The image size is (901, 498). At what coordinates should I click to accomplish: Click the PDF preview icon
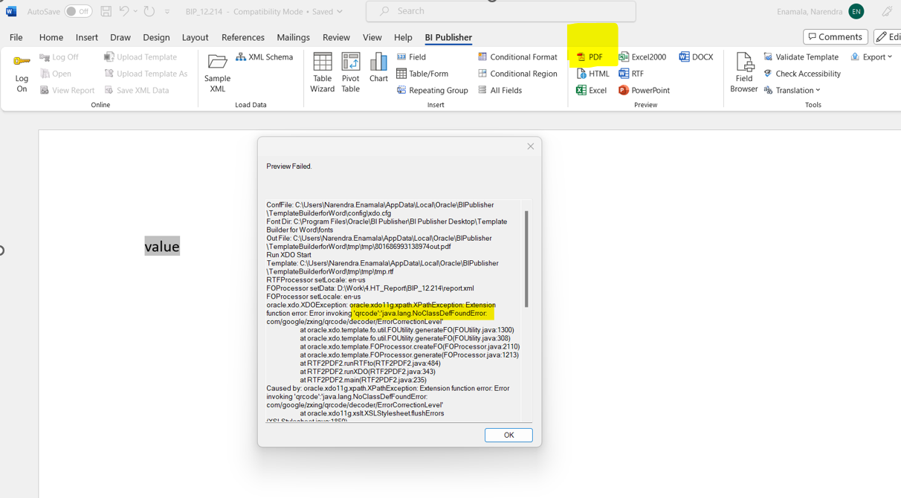pos(581,57)
